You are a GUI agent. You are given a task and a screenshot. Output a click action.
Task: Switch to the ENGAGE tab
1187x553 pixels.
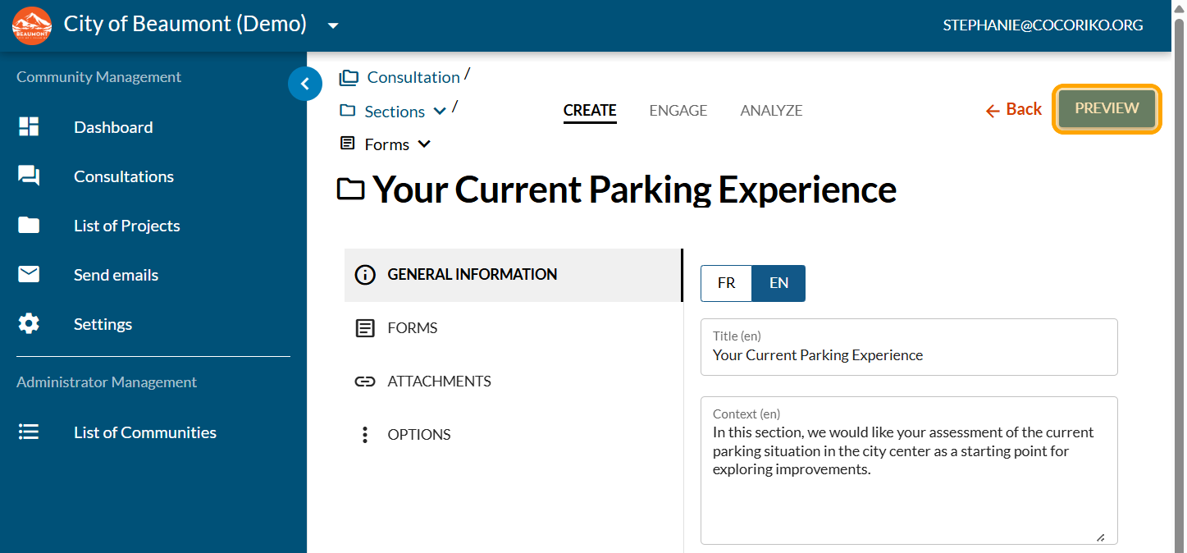(678, 110)
